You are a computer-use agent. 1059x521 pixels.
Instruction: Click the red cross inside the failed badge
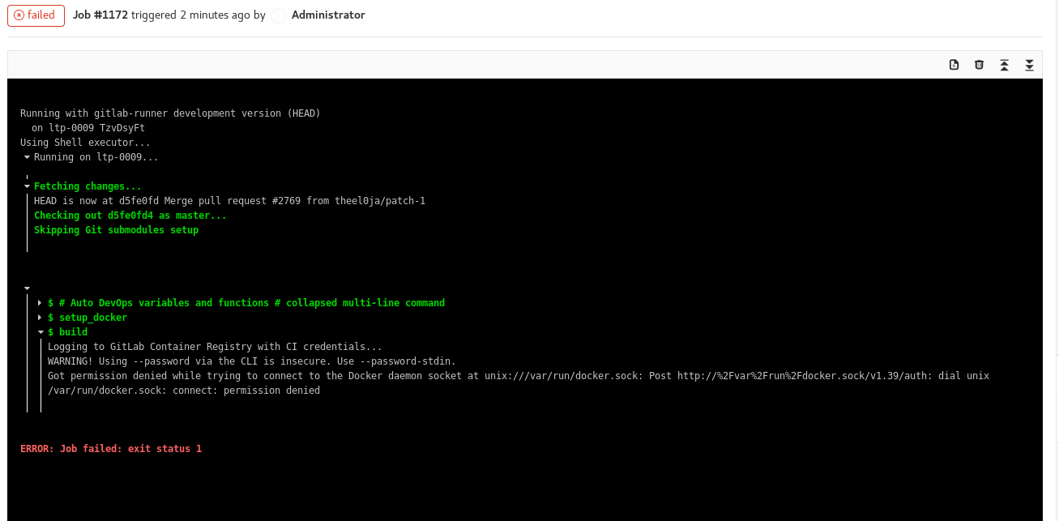pos(19,15)
